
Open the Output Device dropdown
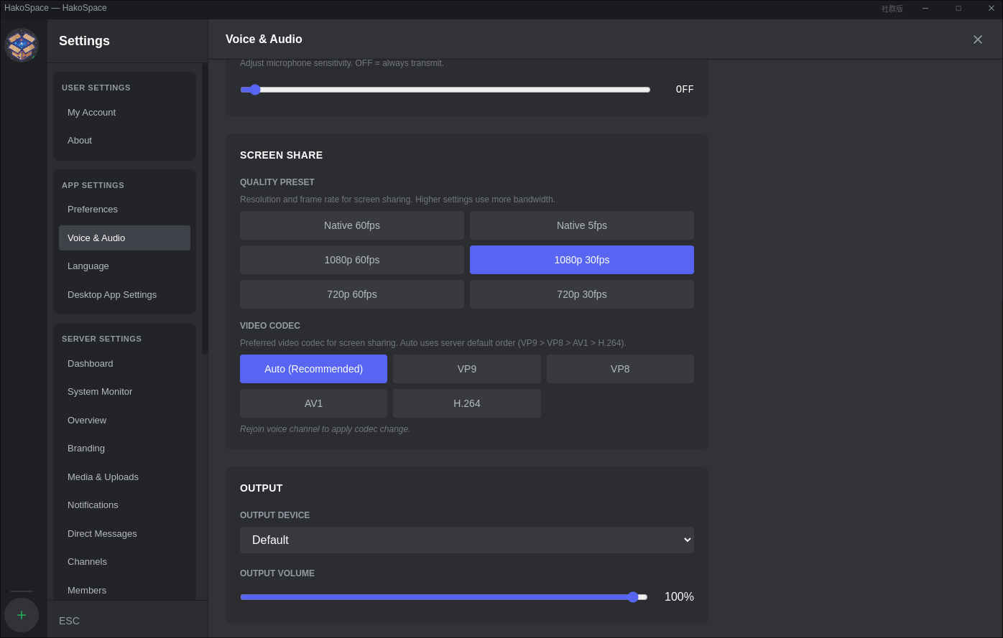pos(466,540)
